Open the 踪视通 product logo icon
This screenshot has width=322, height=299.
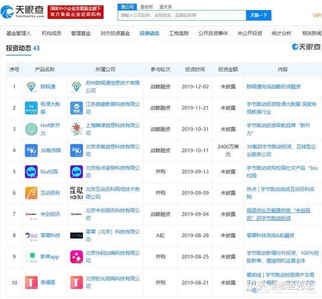pos(31,87)
